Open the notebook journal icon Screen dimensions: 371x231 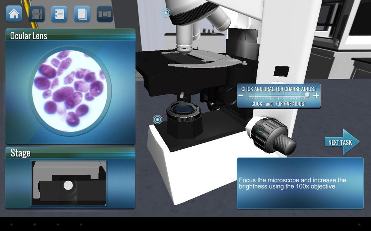(59, 13)
